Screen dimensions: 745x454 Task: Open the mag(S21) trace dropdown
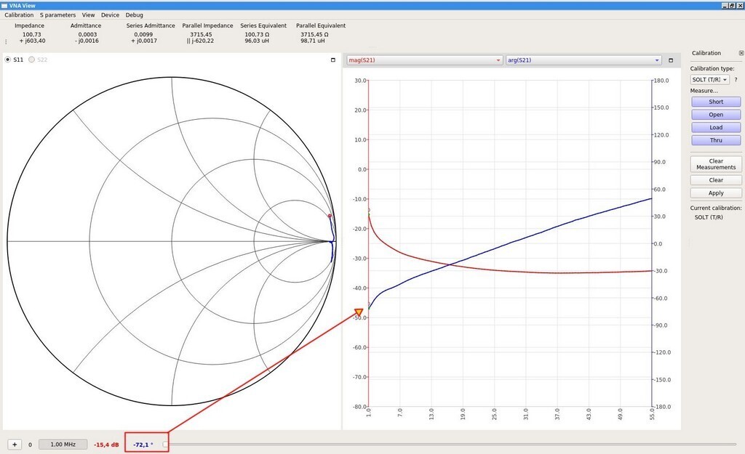point(424,60)
